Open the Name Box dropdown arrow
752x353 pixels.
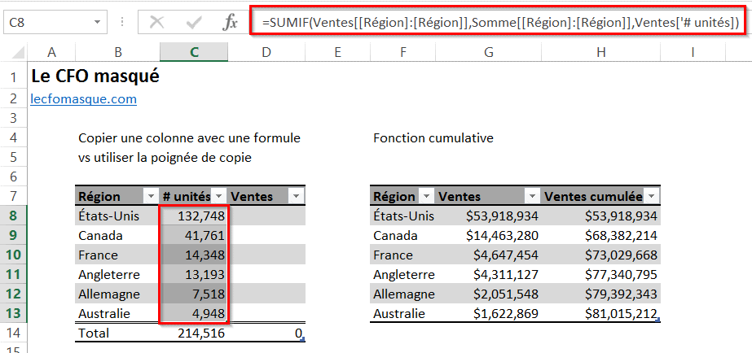99,23
